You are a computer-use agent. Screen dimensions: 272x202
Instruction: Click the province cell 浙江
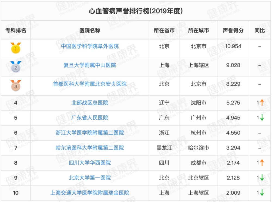(164, 133)
